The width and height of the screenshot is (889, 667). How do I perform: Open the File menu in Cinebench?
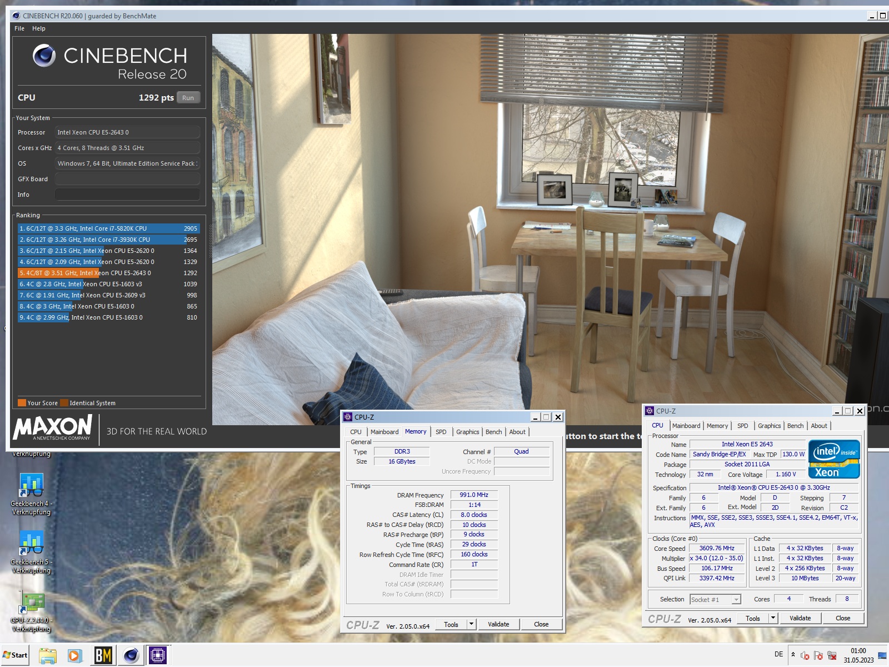coord(19,28)
